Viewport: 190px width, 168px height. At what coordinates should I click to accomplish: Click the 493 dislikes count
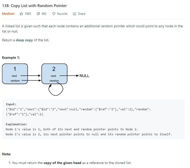[44, 14]
